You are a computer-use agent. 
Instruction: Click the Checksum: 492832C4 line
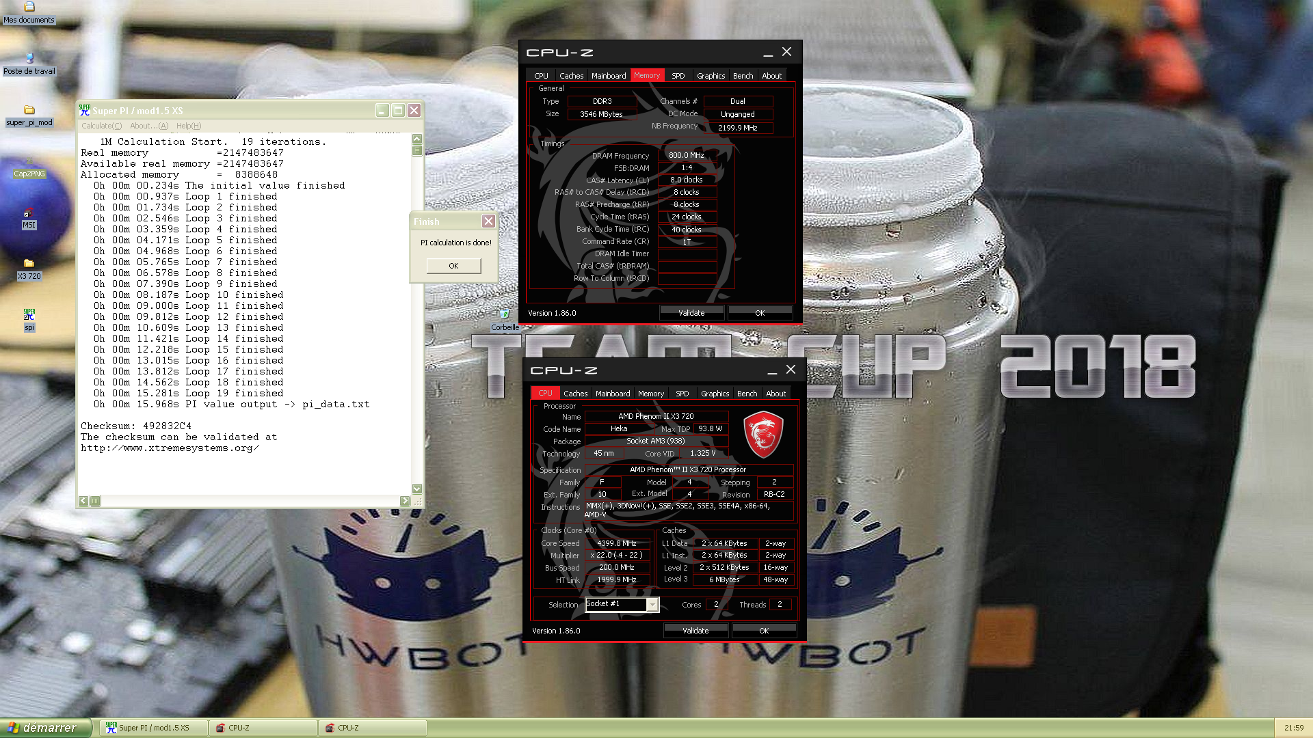[x=136, y=426]
